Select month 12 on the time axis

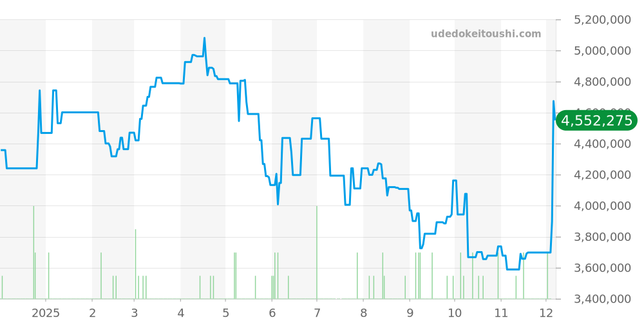click(x=546, y=313)
